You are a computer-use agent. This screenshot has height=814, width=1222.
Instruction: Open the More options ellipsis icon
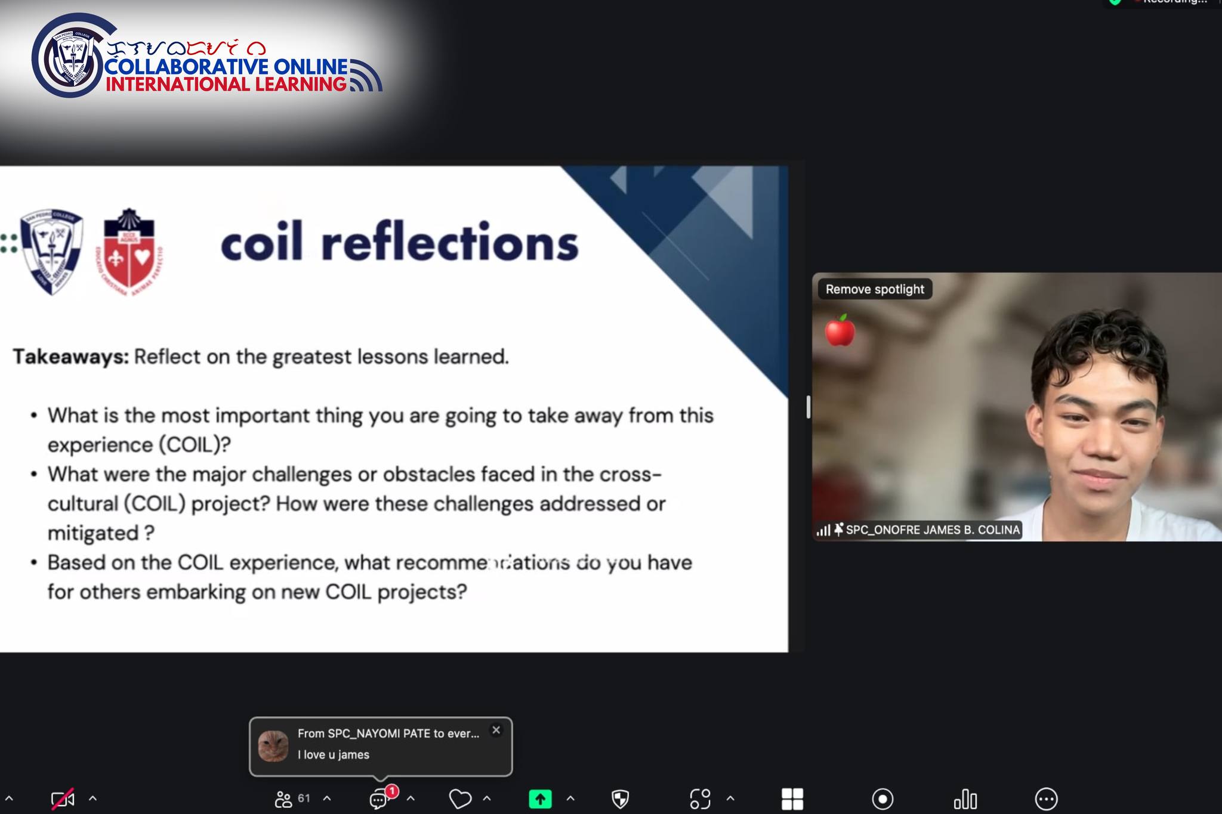click(x=1046, y=799)
